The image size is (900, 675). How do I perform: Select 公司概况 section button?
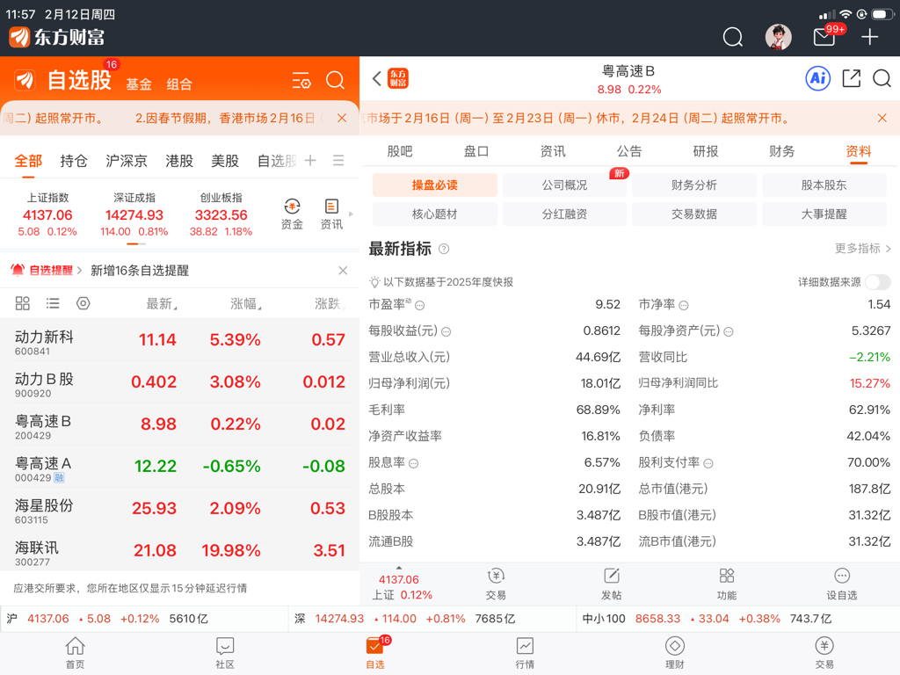point(565,185)
